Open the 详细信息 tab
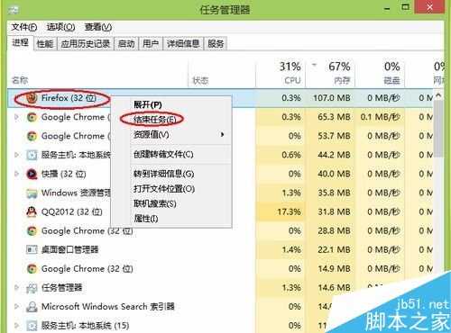Screen dimensions: 451x333 (183, 44)
